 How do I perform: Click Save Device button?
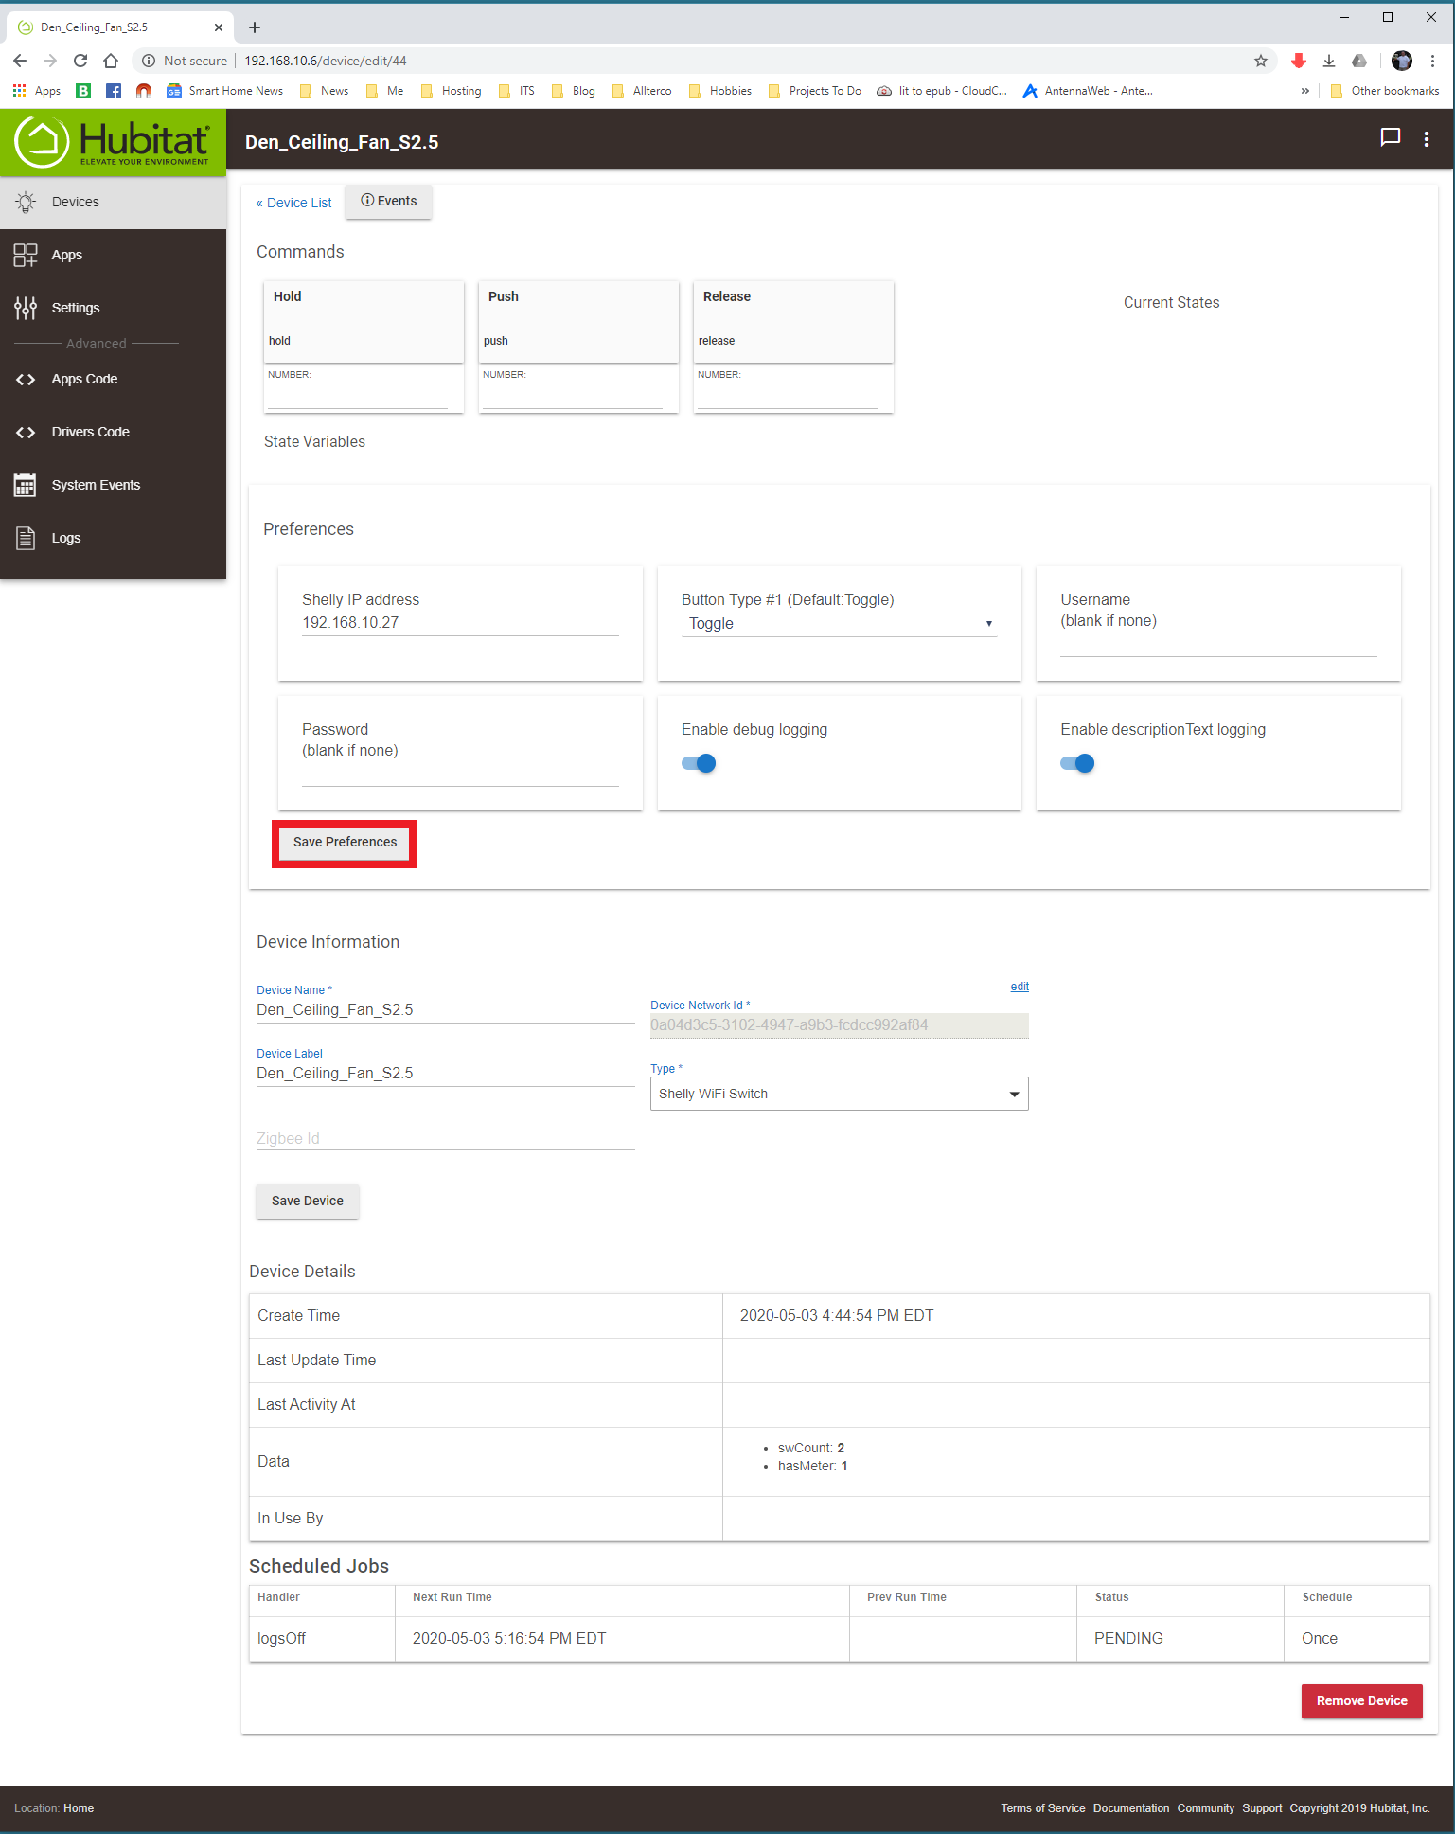tap(308, 1201)
